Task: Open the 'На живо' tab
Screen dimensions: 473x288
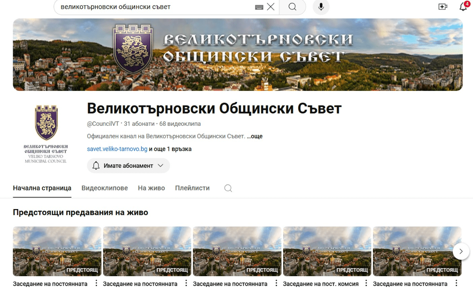Action: coord(151,188)
